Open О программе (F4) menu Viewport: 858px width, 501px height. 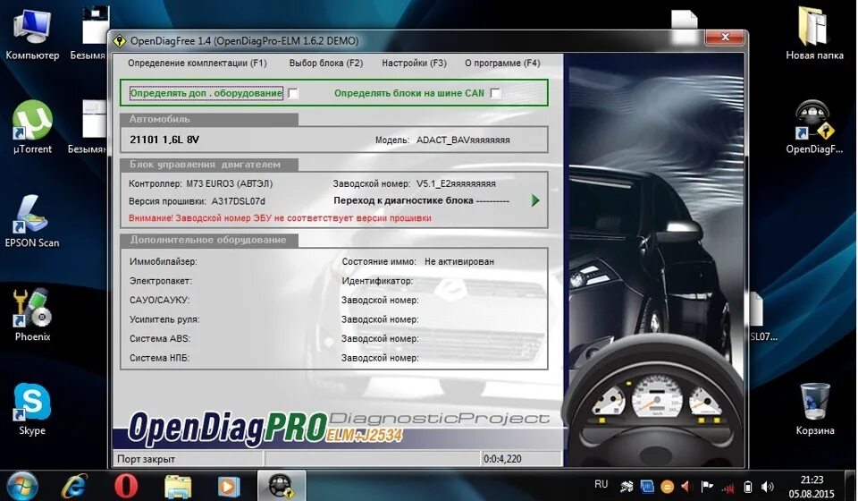click(x=502, y=63)
